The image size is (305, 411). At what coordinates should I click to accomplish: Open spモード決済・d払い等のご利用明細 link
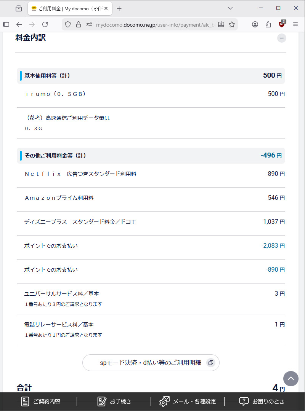(x=151, y=363)
